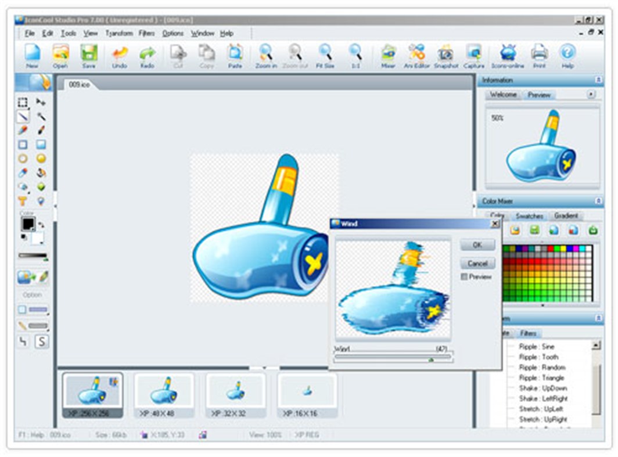
Task: Enable the Preview checkbox in Wind dialog
Action: 464,276
